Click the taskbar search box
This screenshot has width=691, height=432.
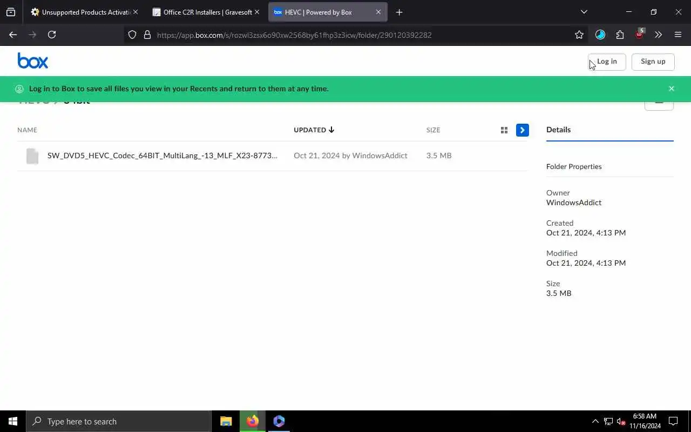(x=119, y=421)
